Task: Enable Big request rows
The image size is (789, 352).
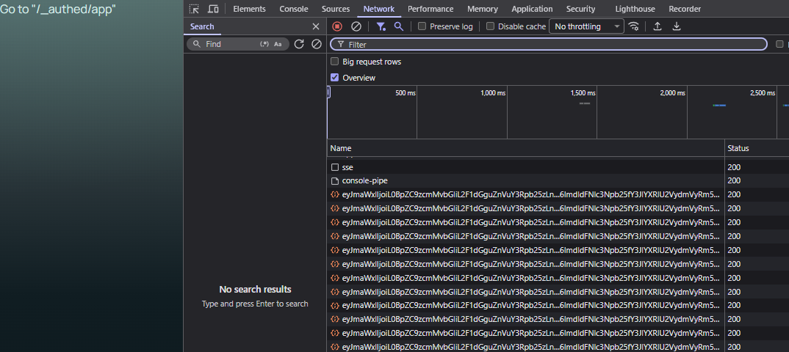Action: (x=335, y=62)
